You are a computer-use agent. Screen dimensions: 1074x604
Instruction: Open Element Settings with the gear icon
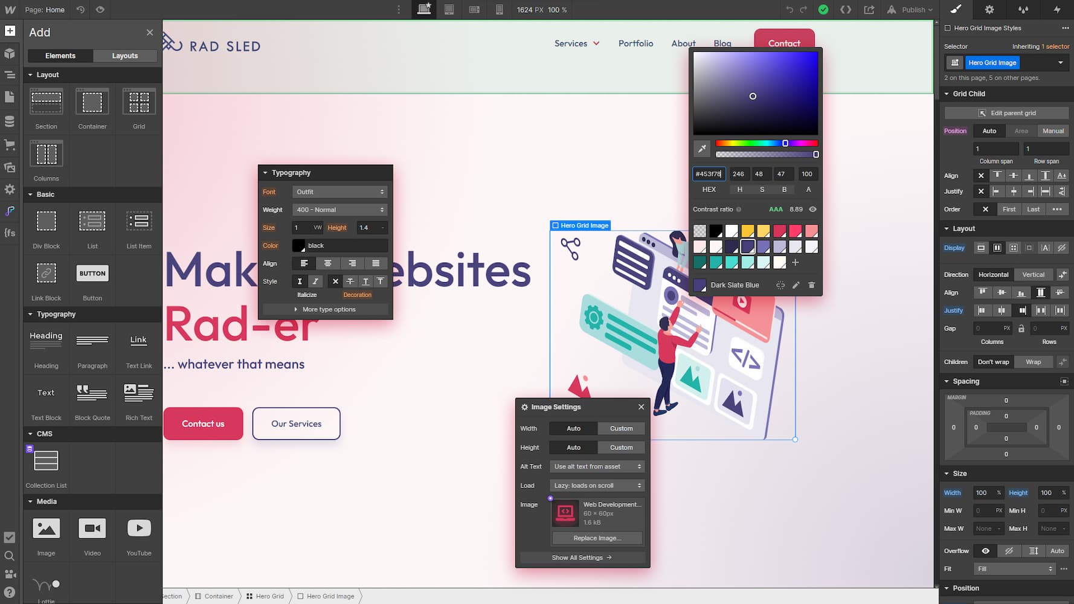click(989, 10)
